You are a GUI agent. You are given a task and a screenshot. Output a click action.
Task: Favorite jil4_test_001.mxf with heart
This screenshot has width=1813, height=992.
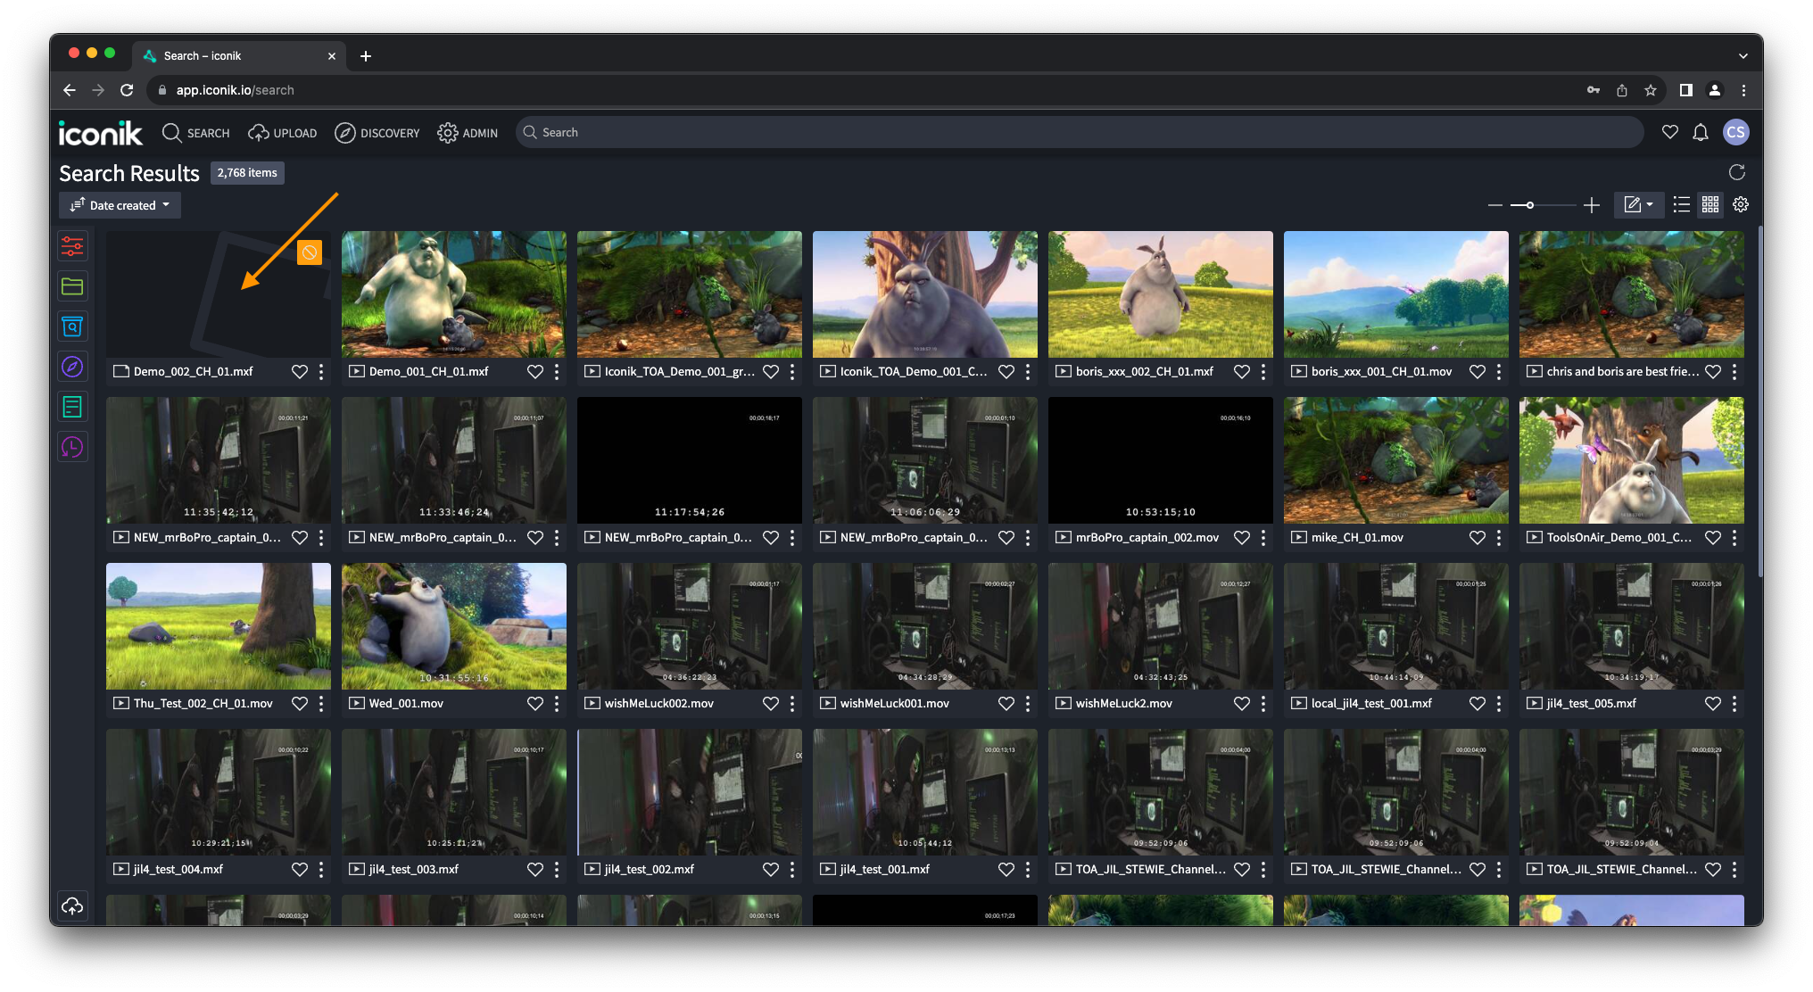1006,870
